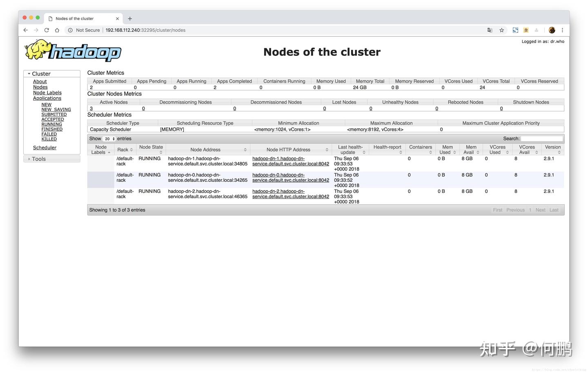
Task: Sort table by Health-report
Action: (x=388, y=150)
